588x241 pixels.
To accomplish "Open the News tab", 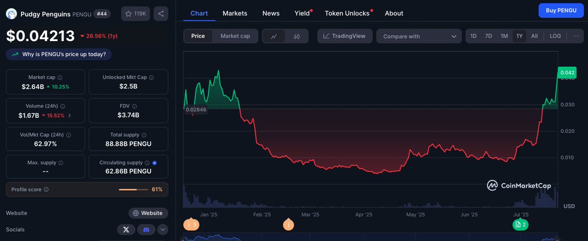I will (x=271, y=13).
